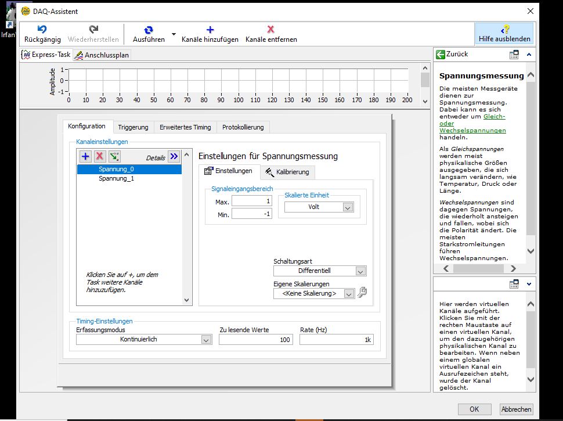Open the Ausführen dropdown arrow

(174, 34)
